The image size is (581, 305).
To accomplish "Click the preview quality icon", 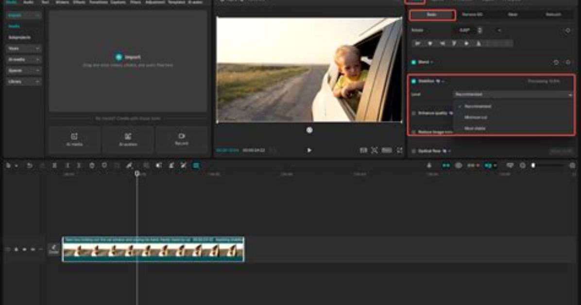I will coord(363,150).
